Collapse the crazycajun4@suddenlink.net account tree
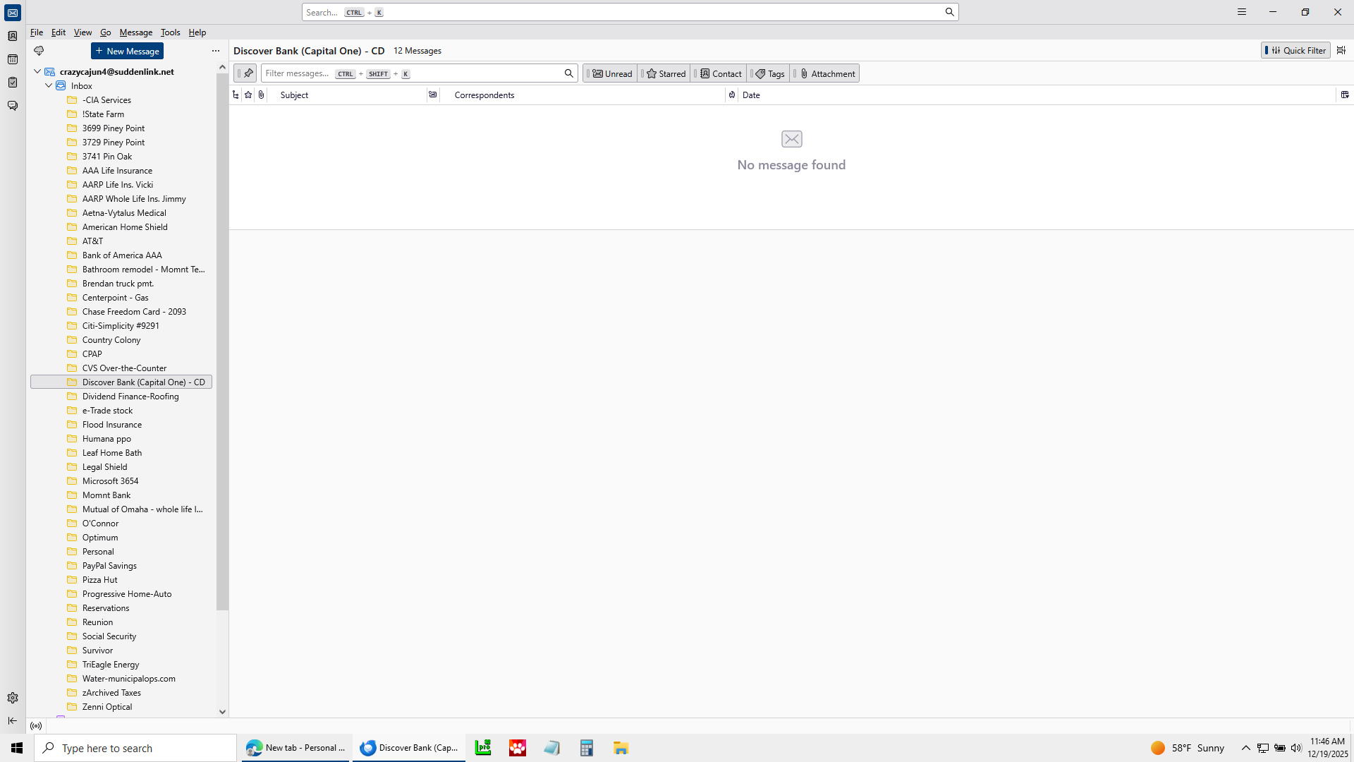The height and width of the screenshot is (762, 1354). coord(37,71)
